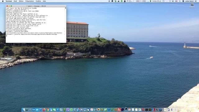Open the Aide menu
199x112 pixels.
click(44, 1)
